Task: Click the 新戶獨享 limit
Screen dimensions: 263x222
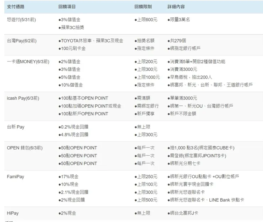Action: [144, 114]
